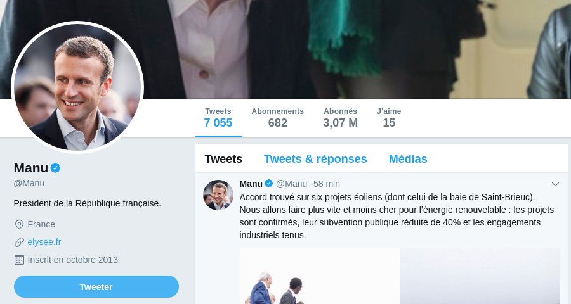Click the verified badge beside the profile name
The width and height of the screenshot is (571, 304).
coord(56,168)
